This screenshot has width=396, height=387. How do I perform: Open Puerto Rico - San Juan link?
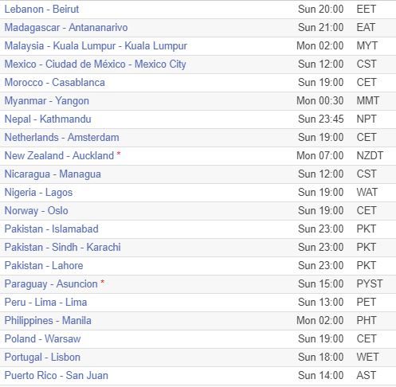[x=57, y=376]
